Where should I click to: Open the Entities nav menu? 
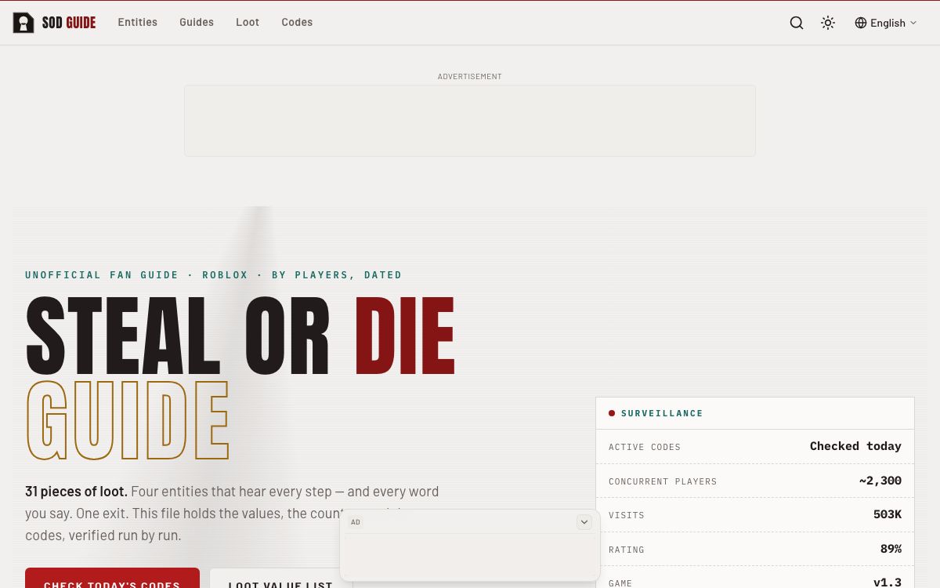[x=138, y=23]
